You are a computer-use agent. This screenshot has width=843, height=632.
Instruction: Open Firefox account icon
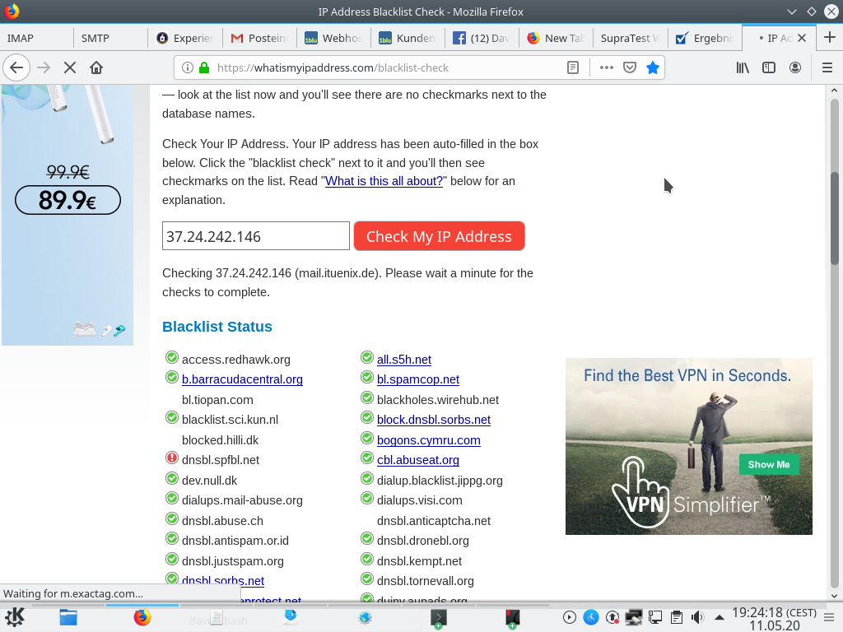pyautogui.click(x=795, y=67)
